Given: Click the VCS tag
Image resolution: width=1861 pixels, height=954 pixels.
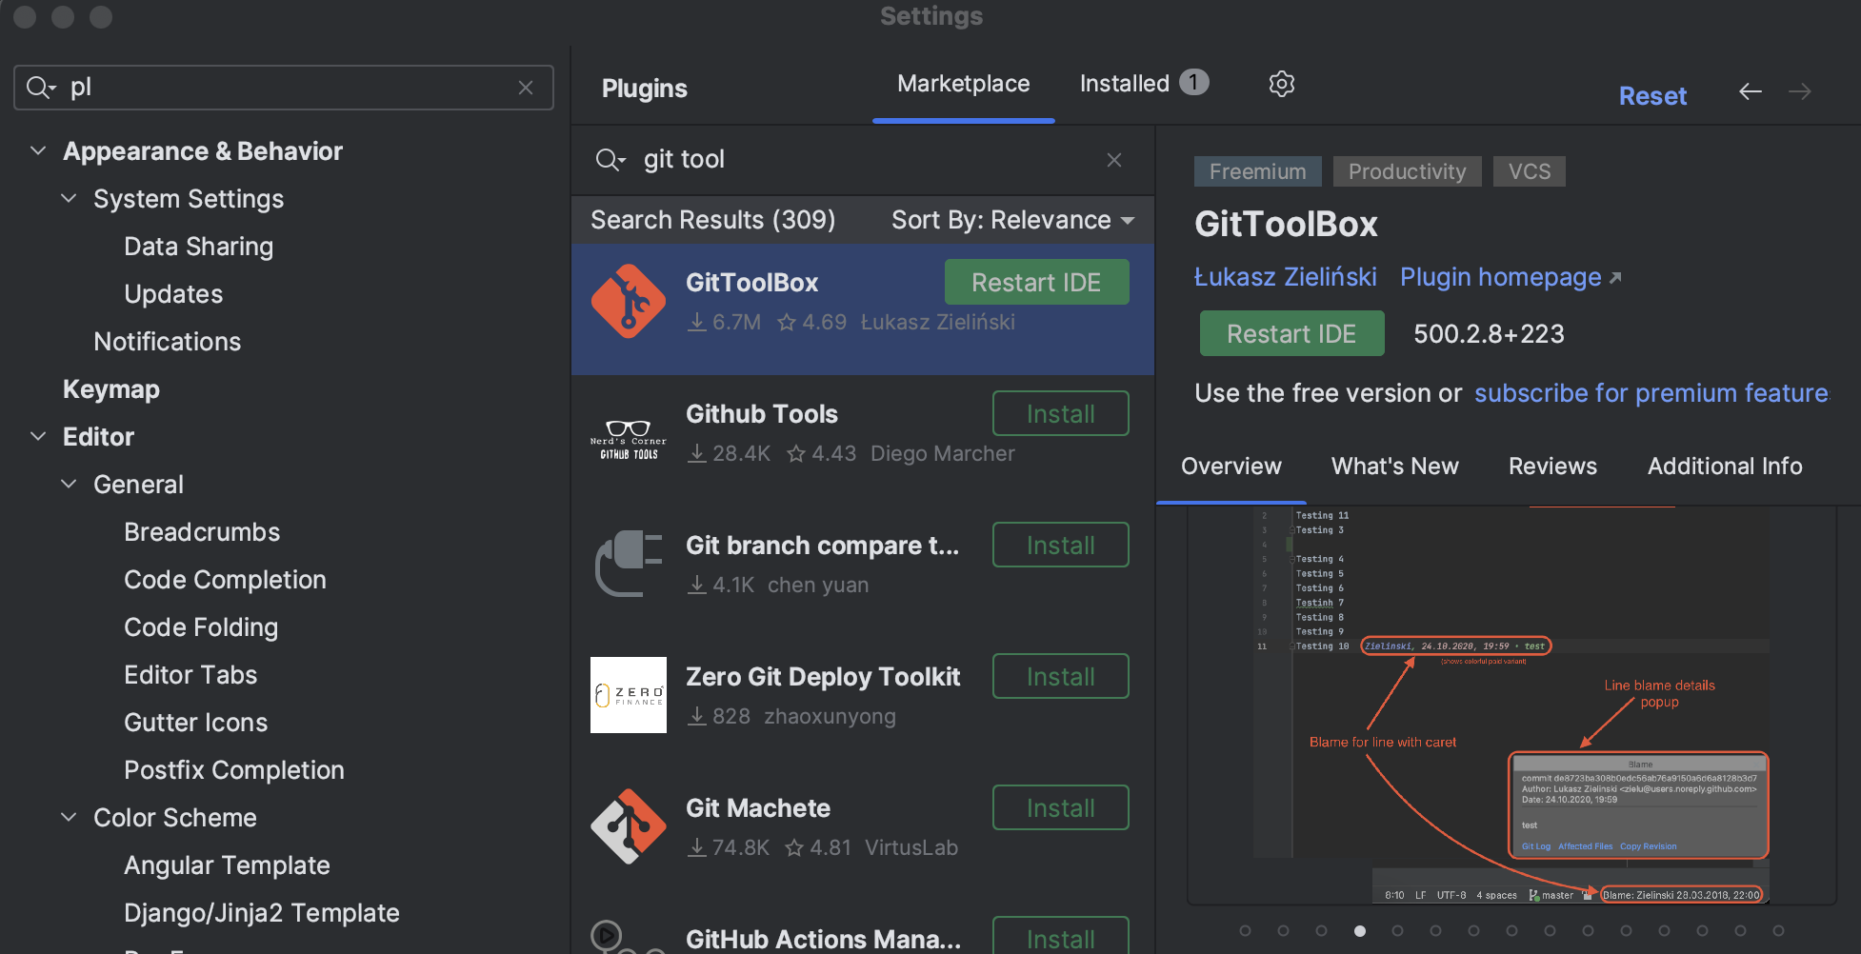Looking at the screenshot, I should 1529,171.
